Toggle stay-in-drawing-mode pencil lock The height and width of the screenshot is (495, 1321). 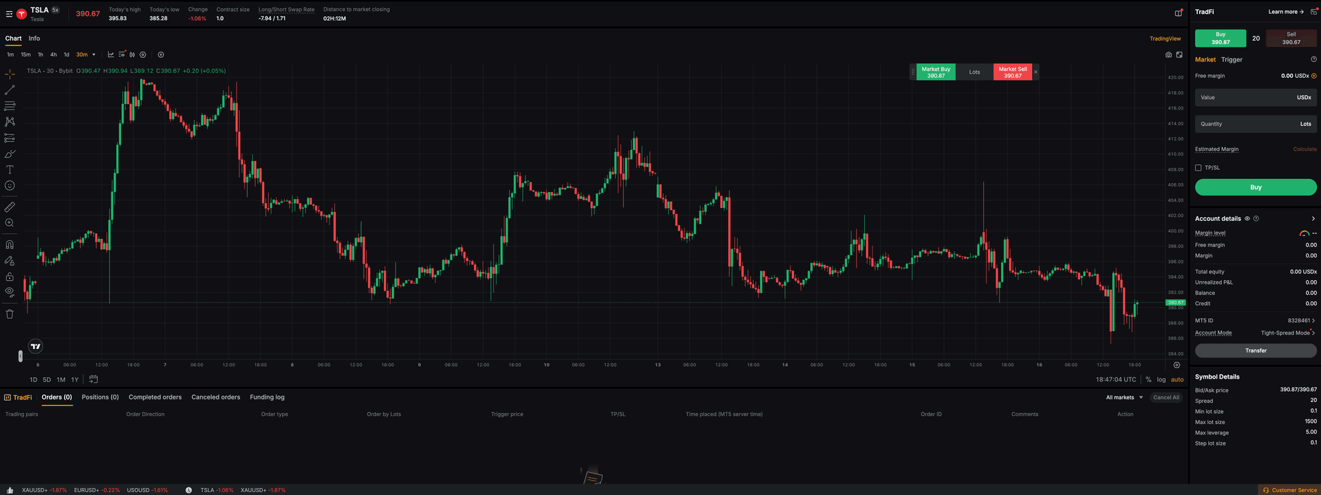(x=10, y=260)
